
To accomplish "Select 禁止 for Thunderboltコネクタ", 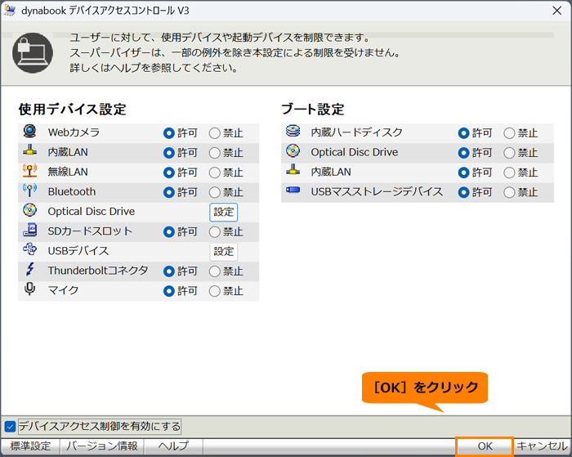I will [x=214, y=271].
